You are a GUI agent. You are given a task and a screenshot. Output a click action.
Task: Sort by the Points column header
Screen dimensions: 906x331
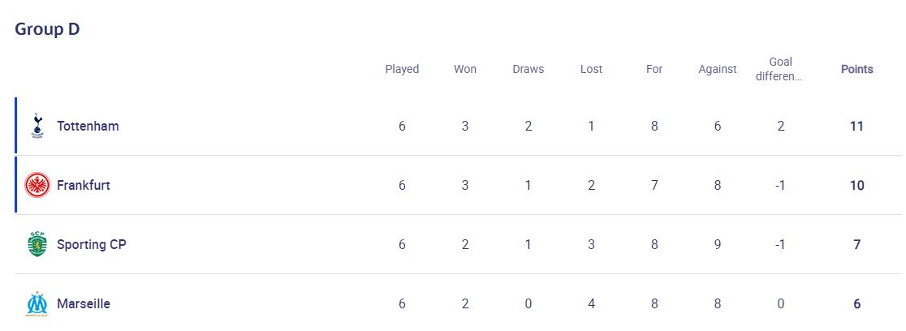click(x=857, y=69)
